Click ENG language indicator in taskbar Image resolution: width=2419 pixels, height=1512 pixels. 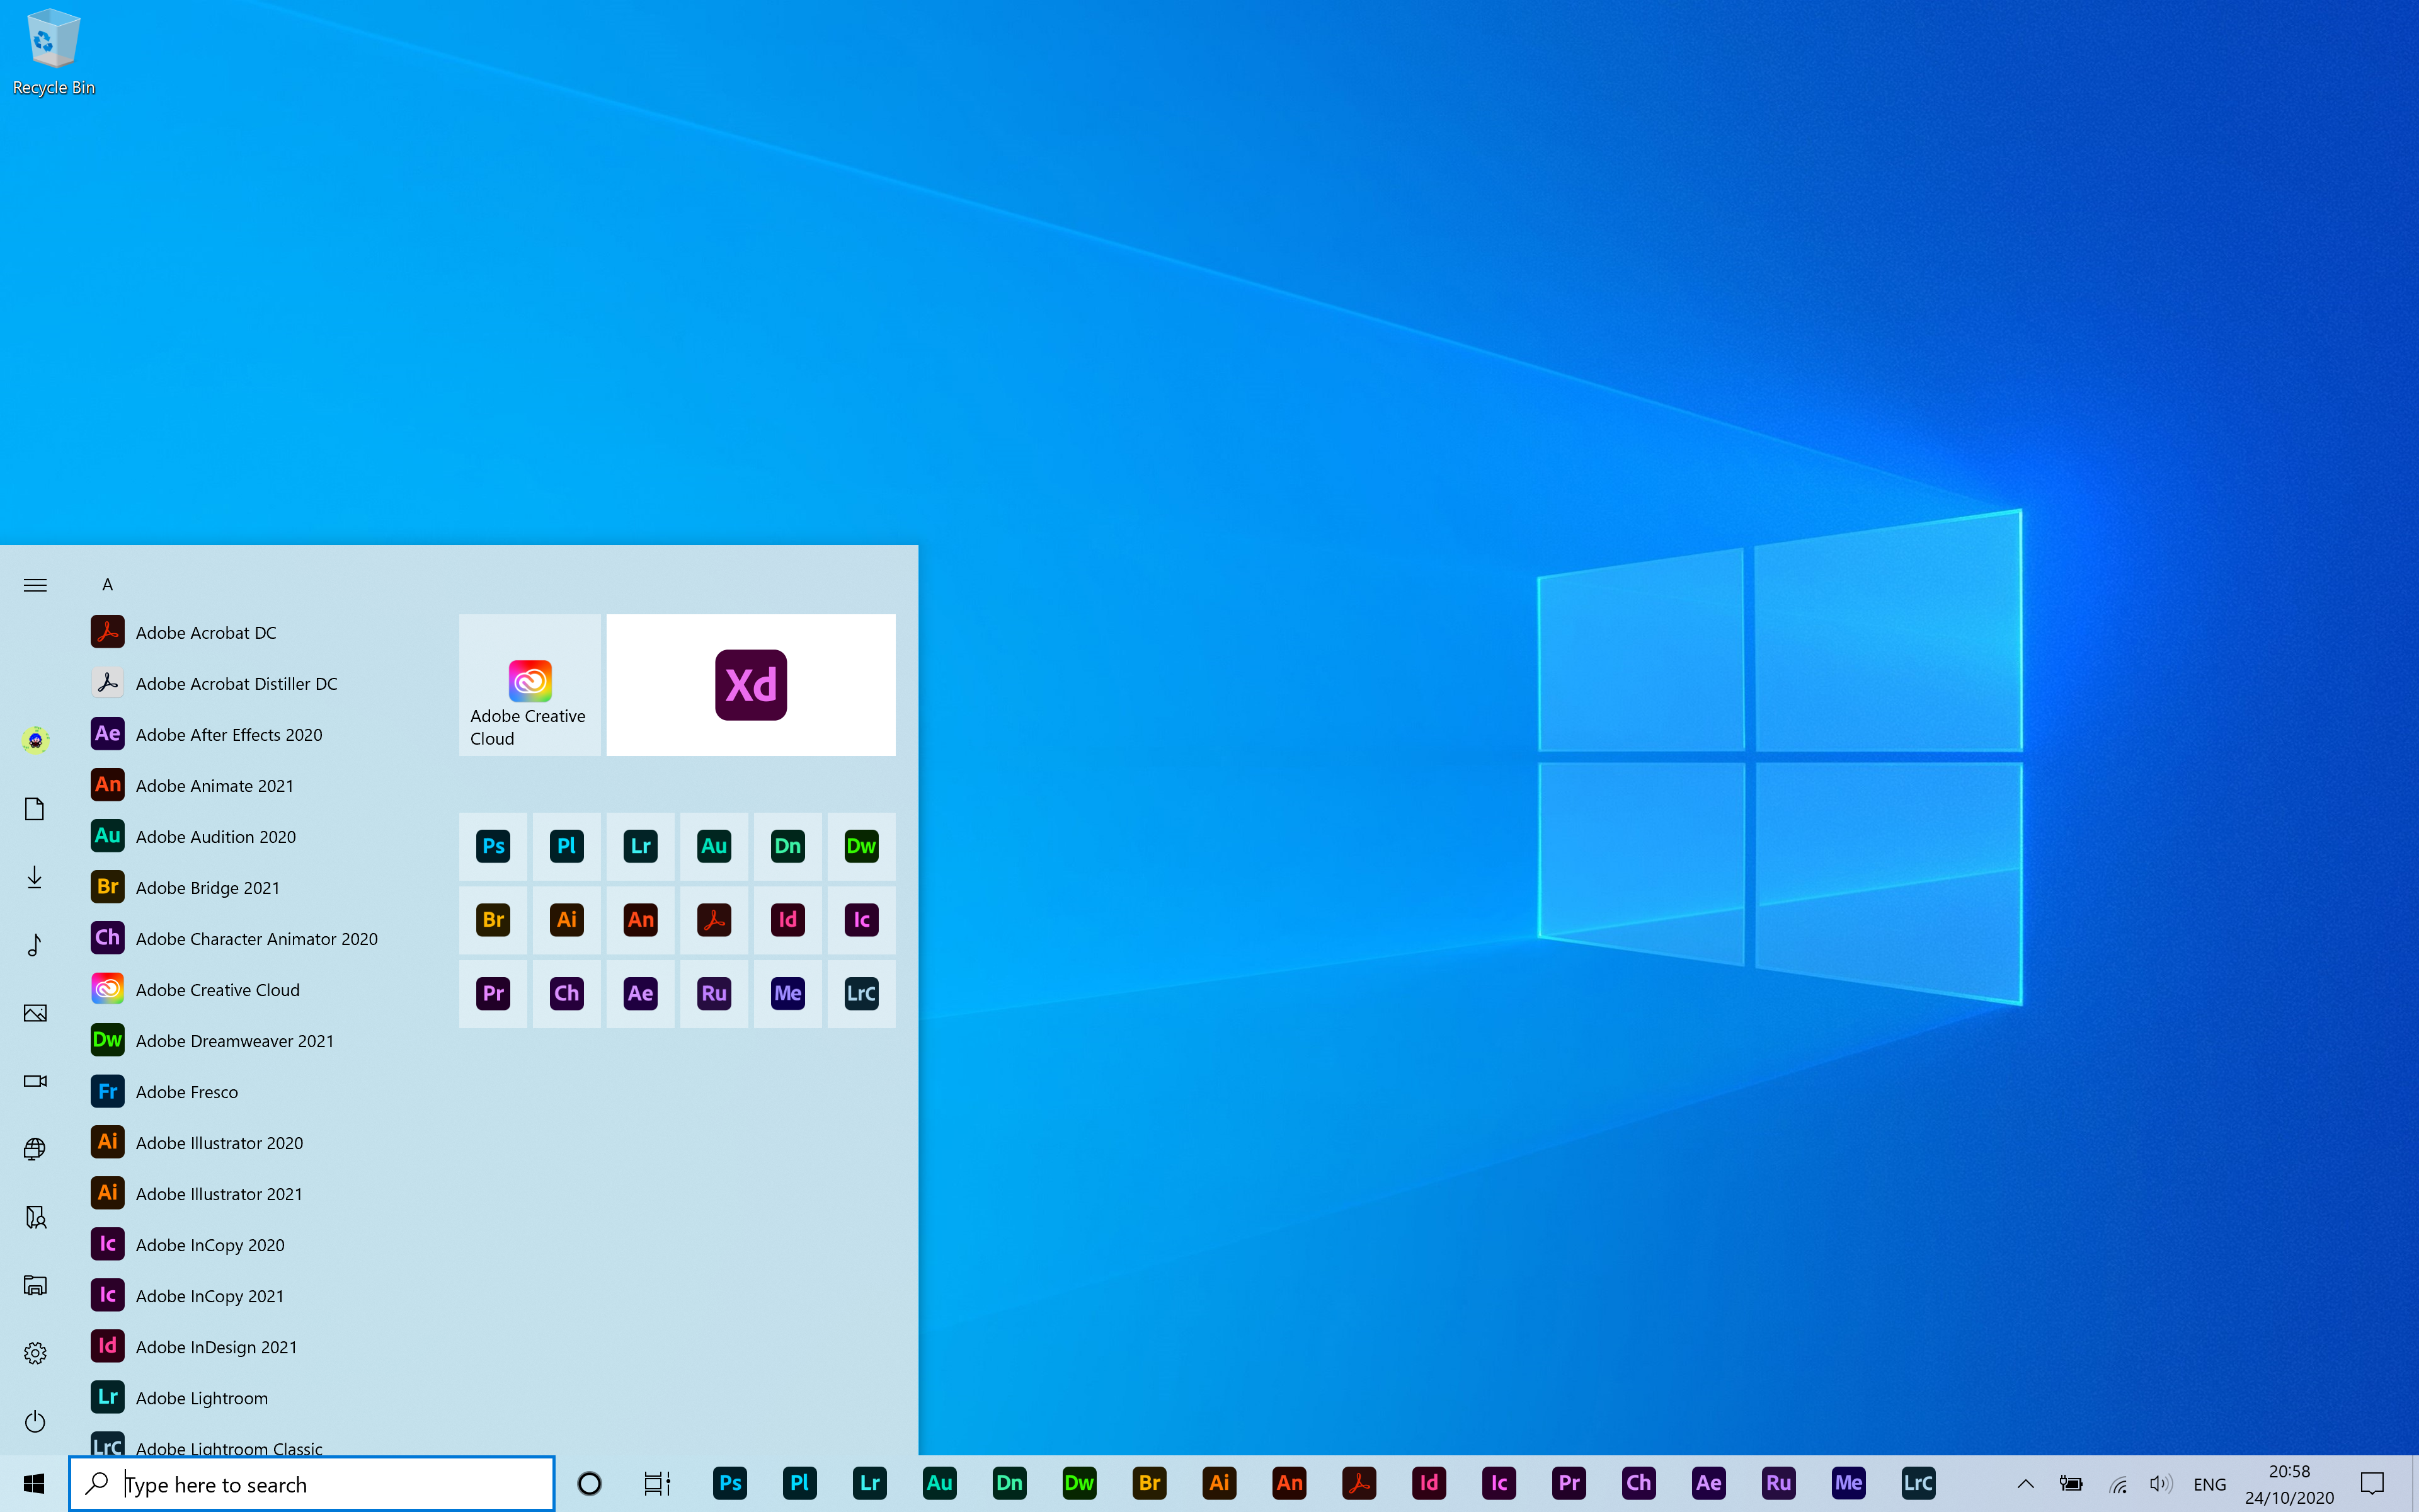(x=2212, y=1482)
